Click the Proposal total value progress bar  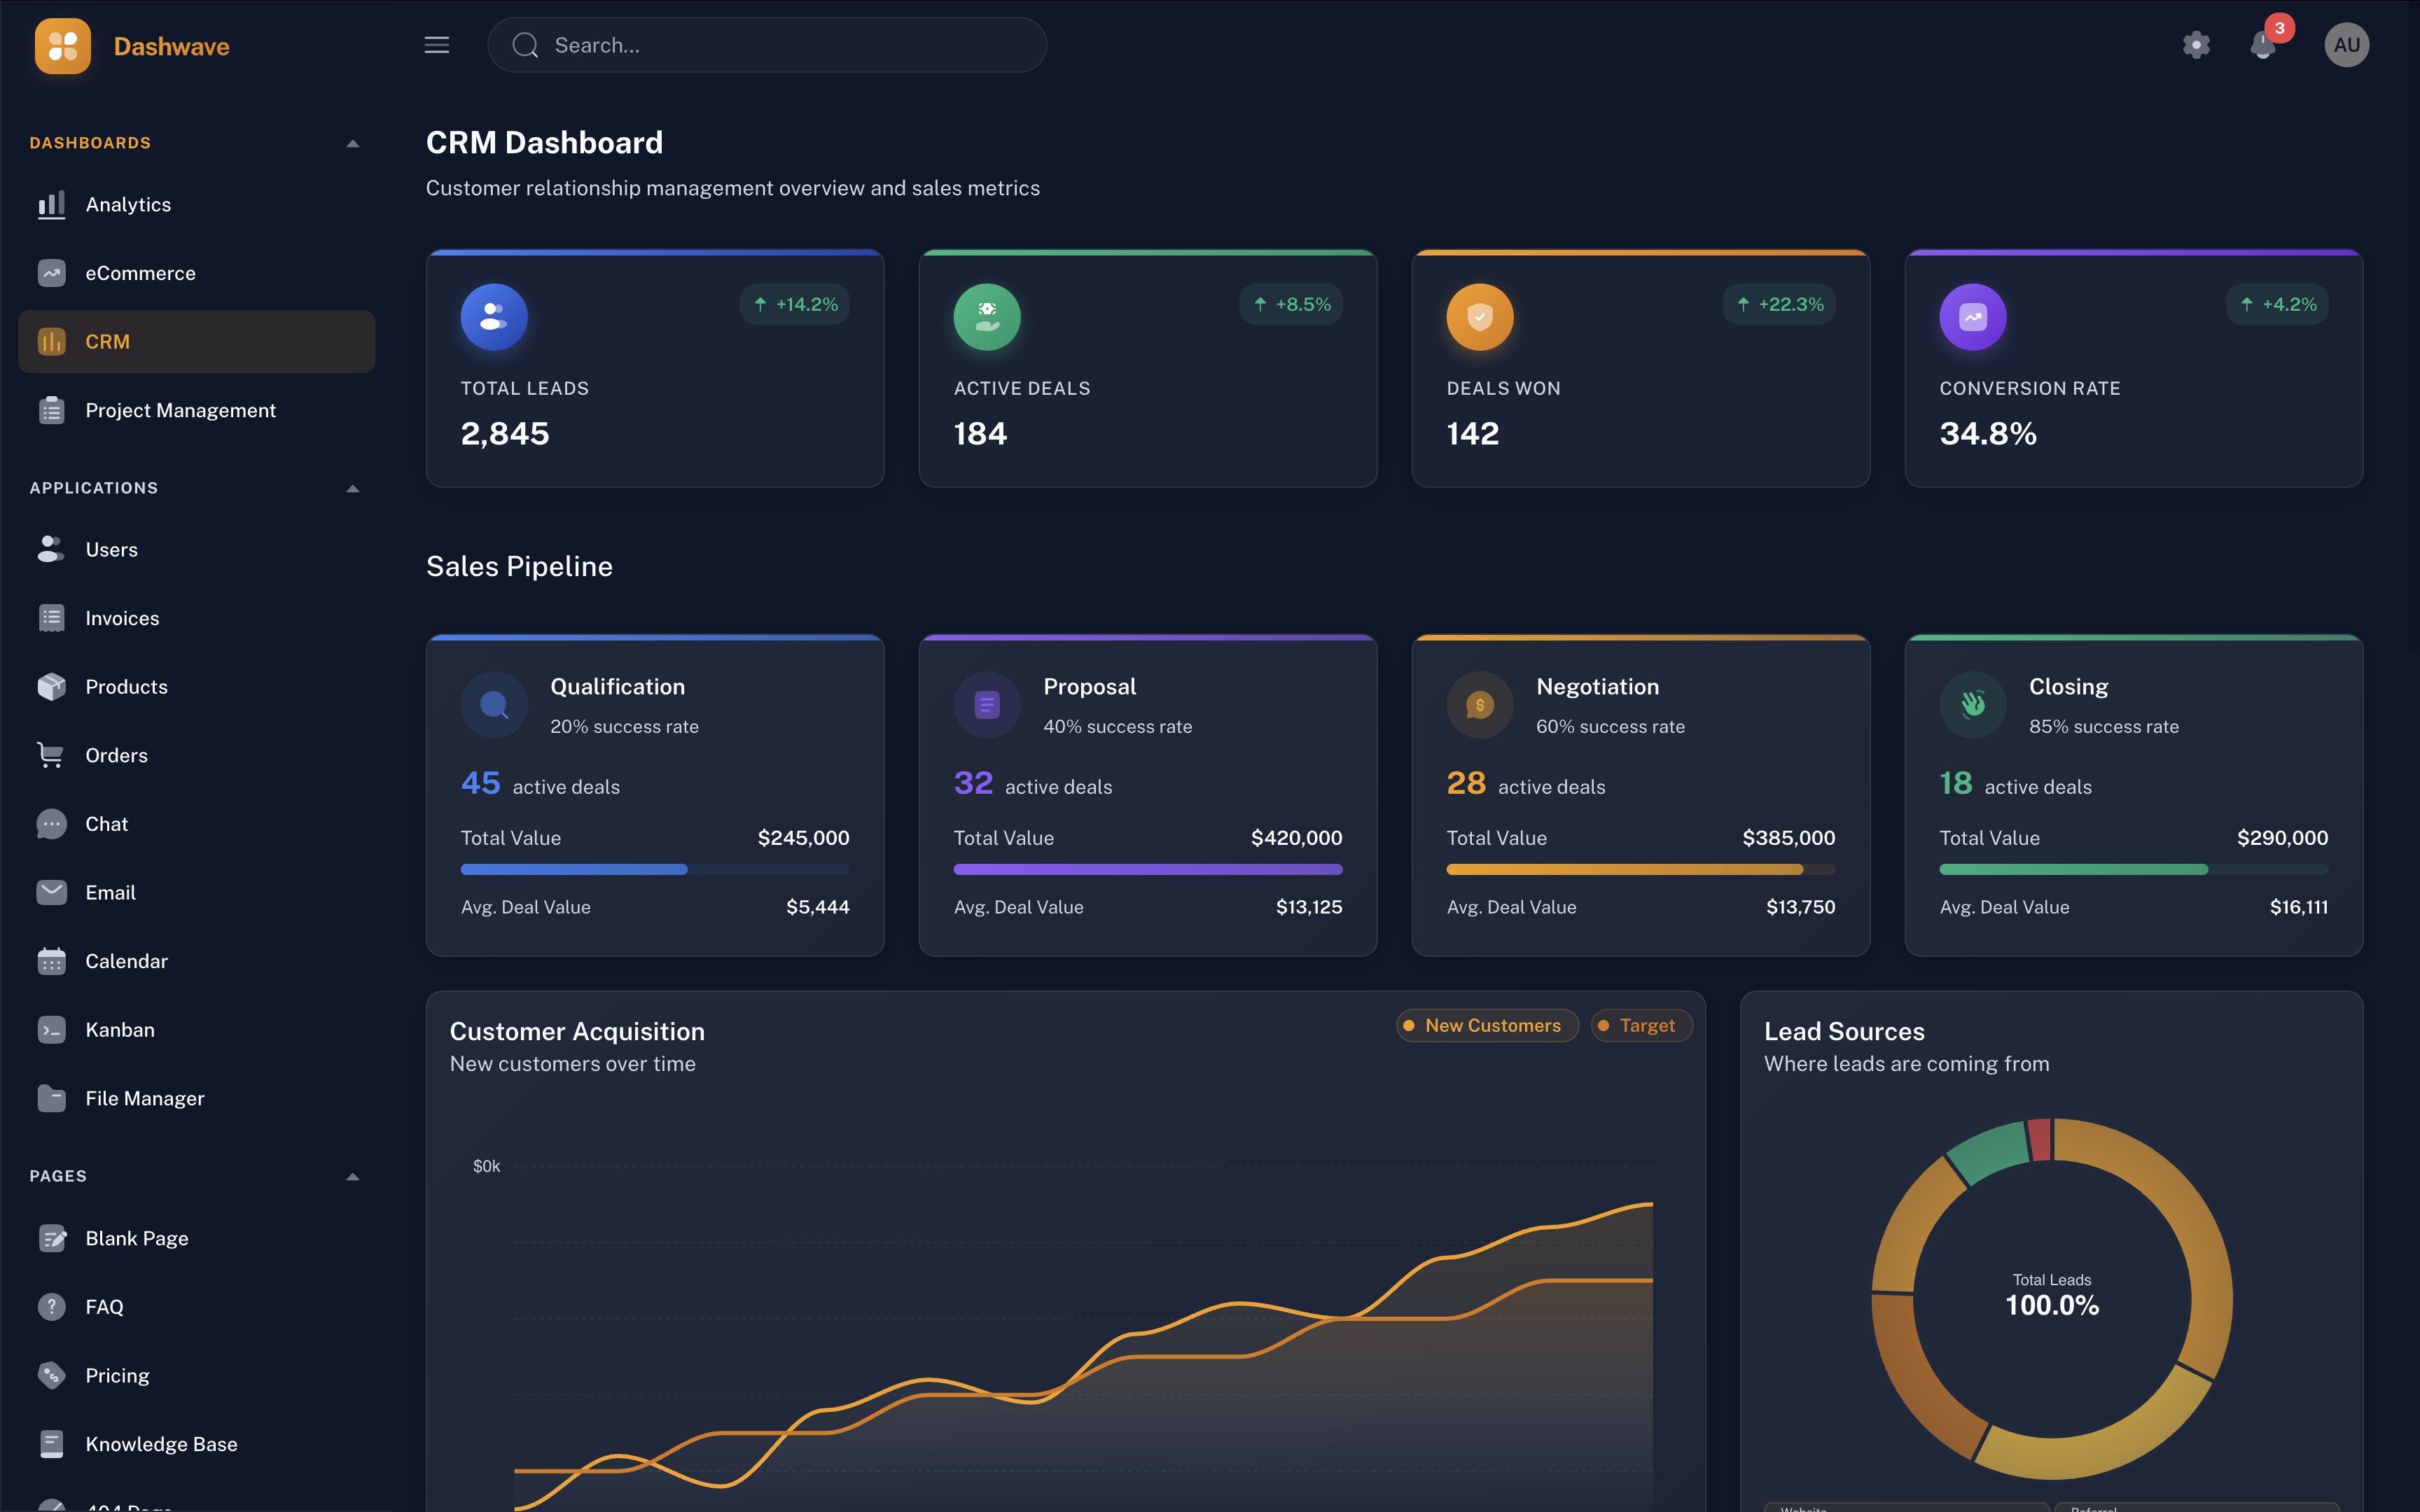(x=1147, y=869)
